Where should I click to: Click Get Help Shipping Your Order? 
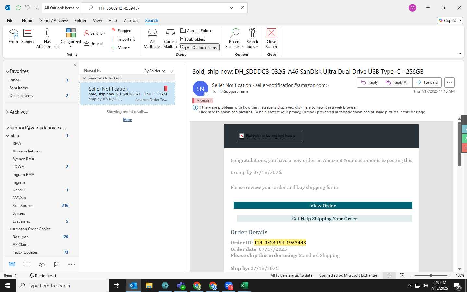325,219
